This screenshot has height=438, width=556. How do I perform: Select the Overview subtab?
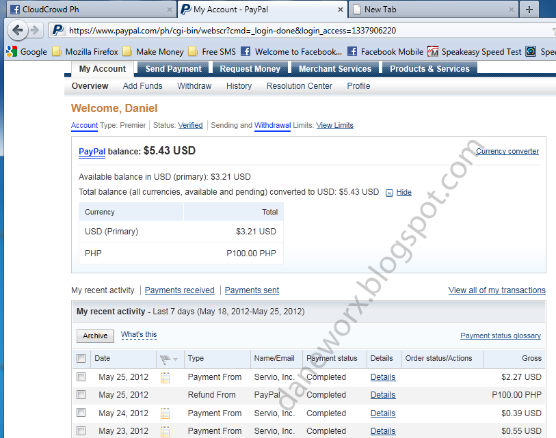90,86
